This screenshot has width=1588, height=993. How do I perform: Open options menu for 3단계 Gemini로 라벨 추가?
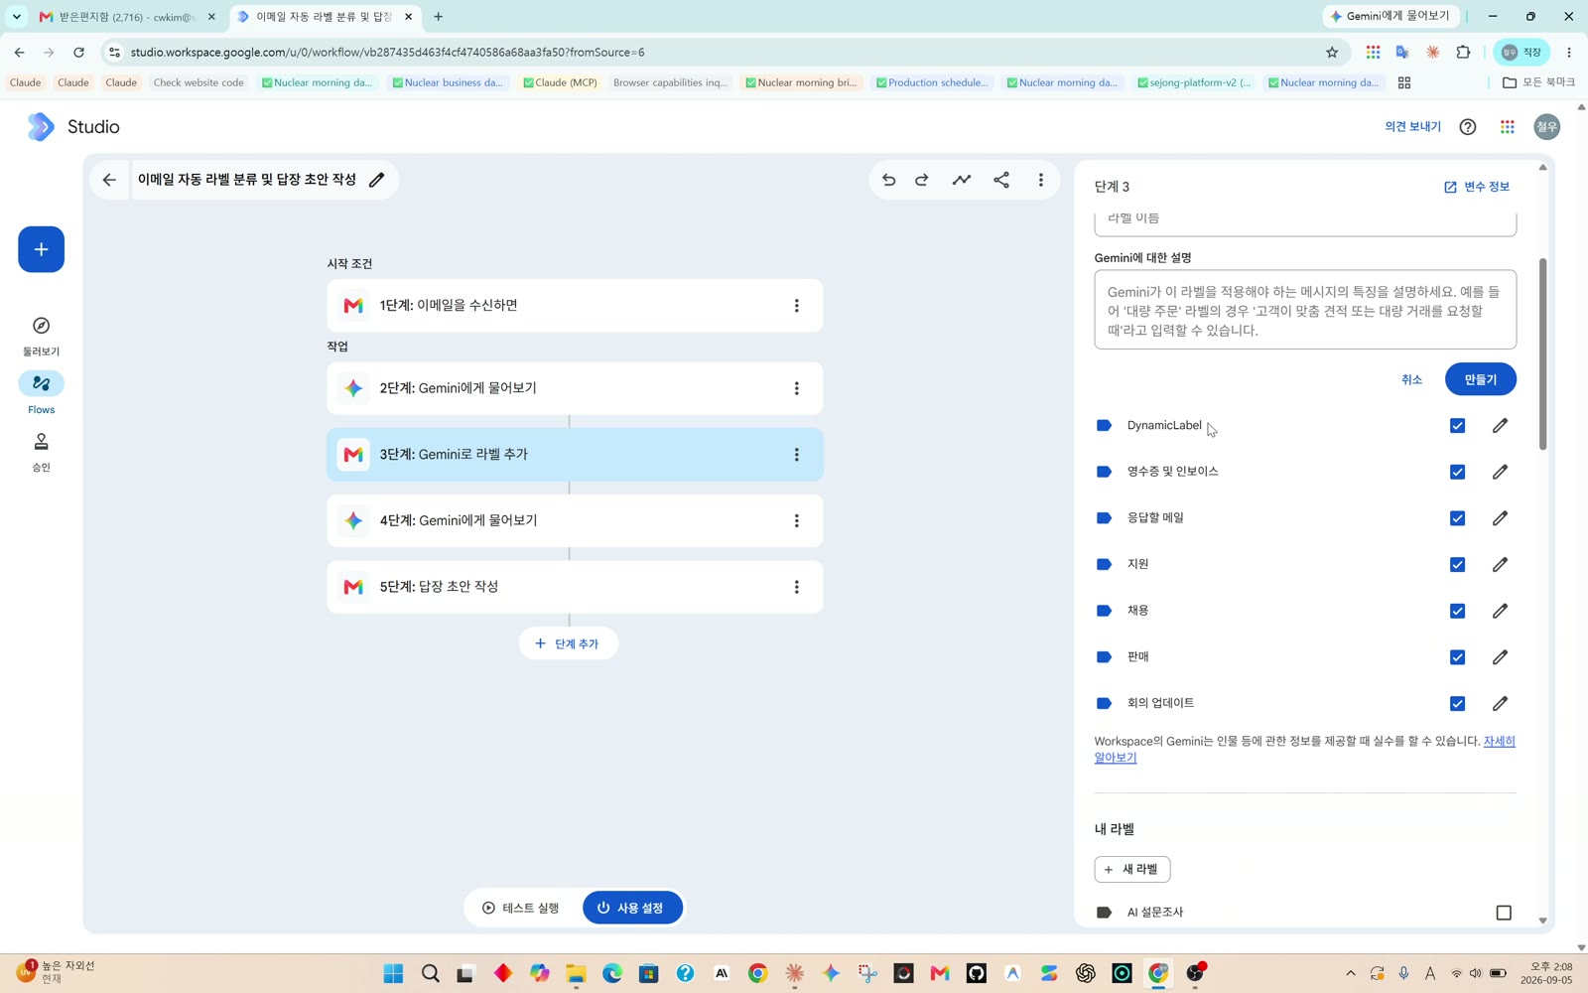[796, 455]
